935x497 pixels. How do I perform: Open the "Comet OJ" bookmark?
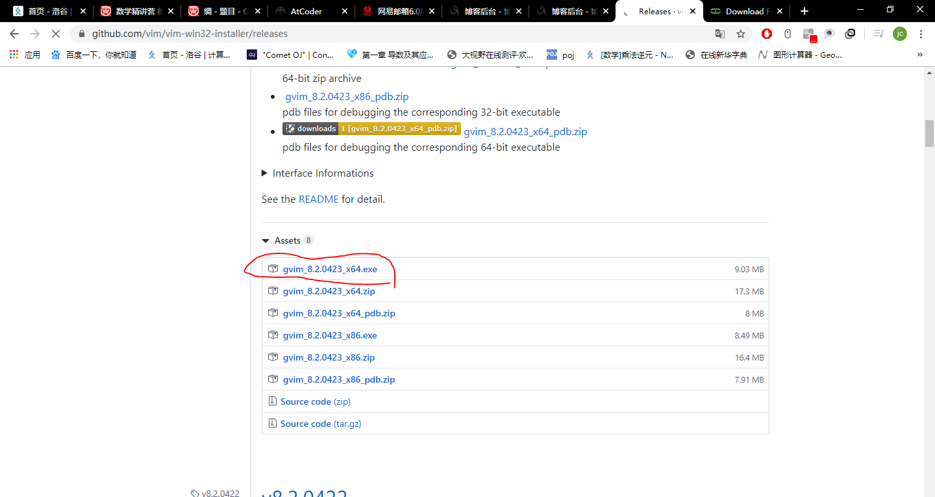click(x=291, y=55)
